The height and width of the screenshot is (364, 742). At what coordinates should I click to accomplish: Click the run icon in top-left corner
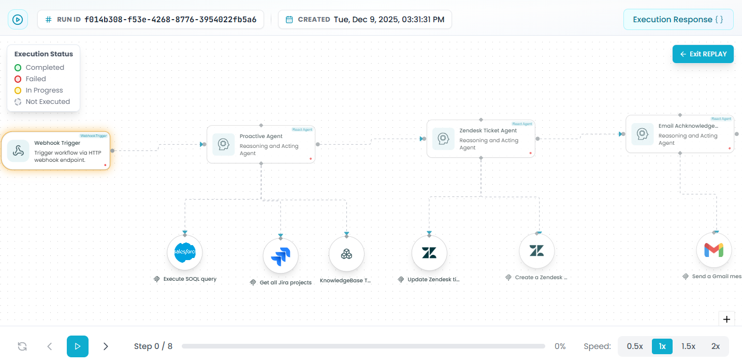click(x=18, y=20)
